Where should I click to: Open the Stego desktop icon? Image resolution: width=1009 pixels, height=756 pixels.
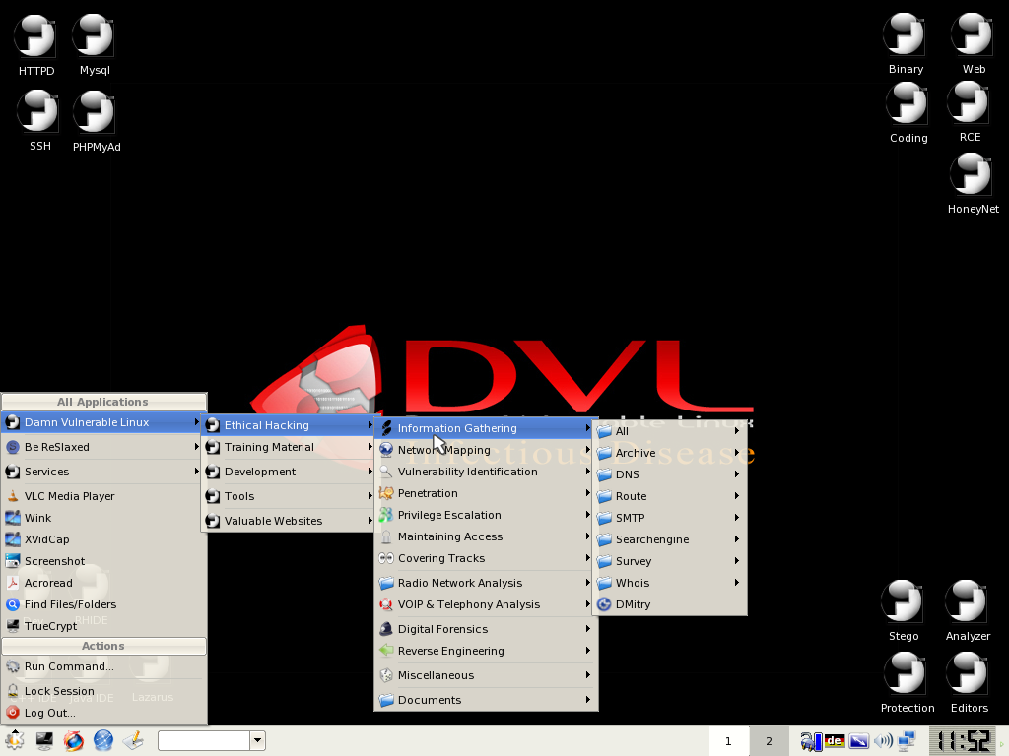point(903,600)
